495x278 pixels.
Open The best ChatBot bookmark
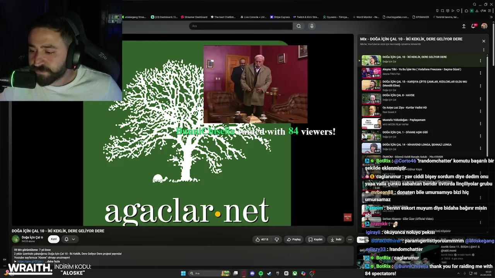[223, 17]
